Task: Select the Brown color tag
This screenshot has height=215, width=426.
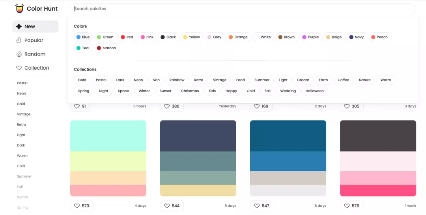Action: coord(287,37)
